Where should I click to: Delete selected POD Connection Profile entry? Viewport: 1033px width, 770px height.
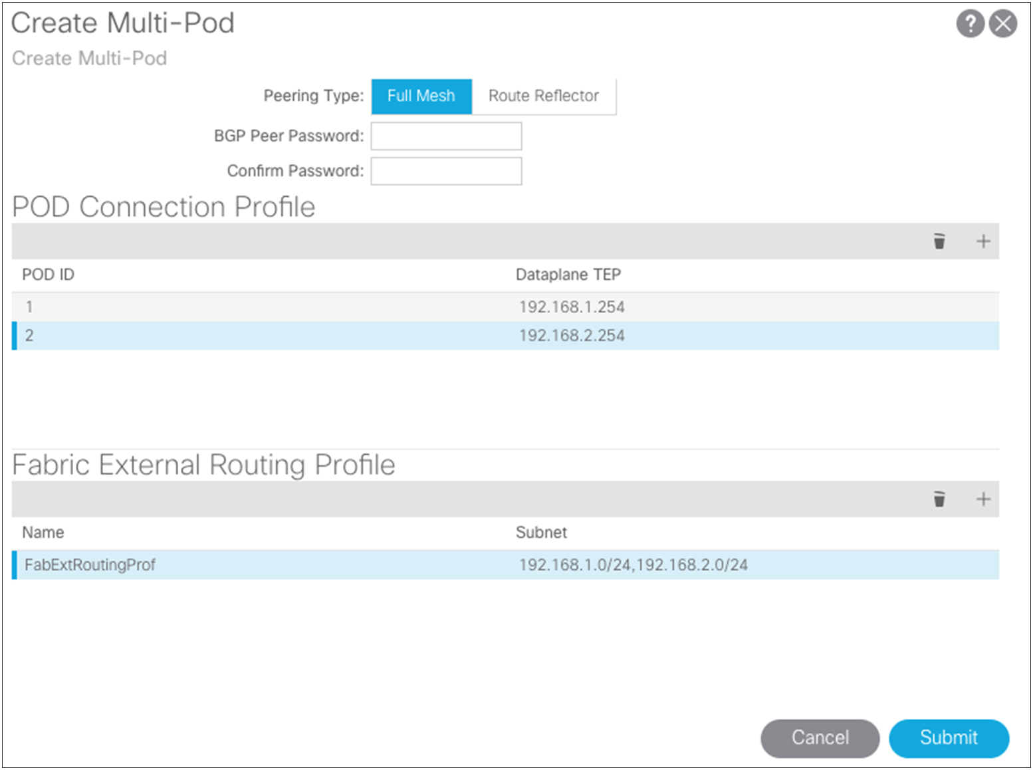[x=939, y=241]
